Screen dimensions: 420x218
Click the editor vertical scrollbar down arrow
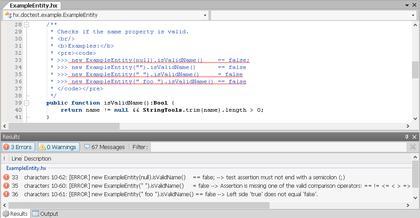(415, 119)
